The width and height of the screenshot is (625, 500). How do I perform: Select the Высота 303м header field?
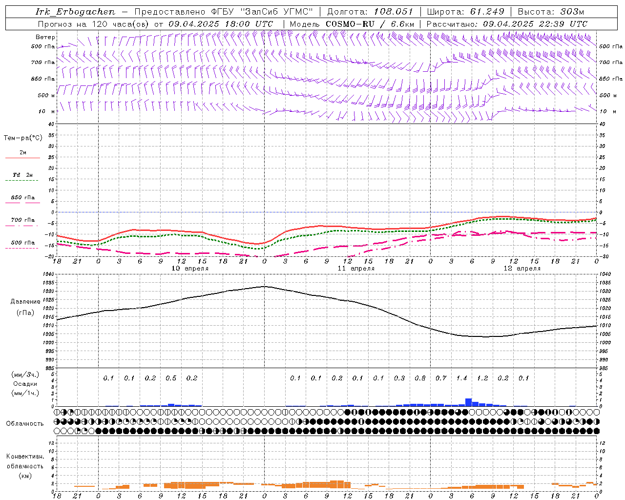pos(550,12)
